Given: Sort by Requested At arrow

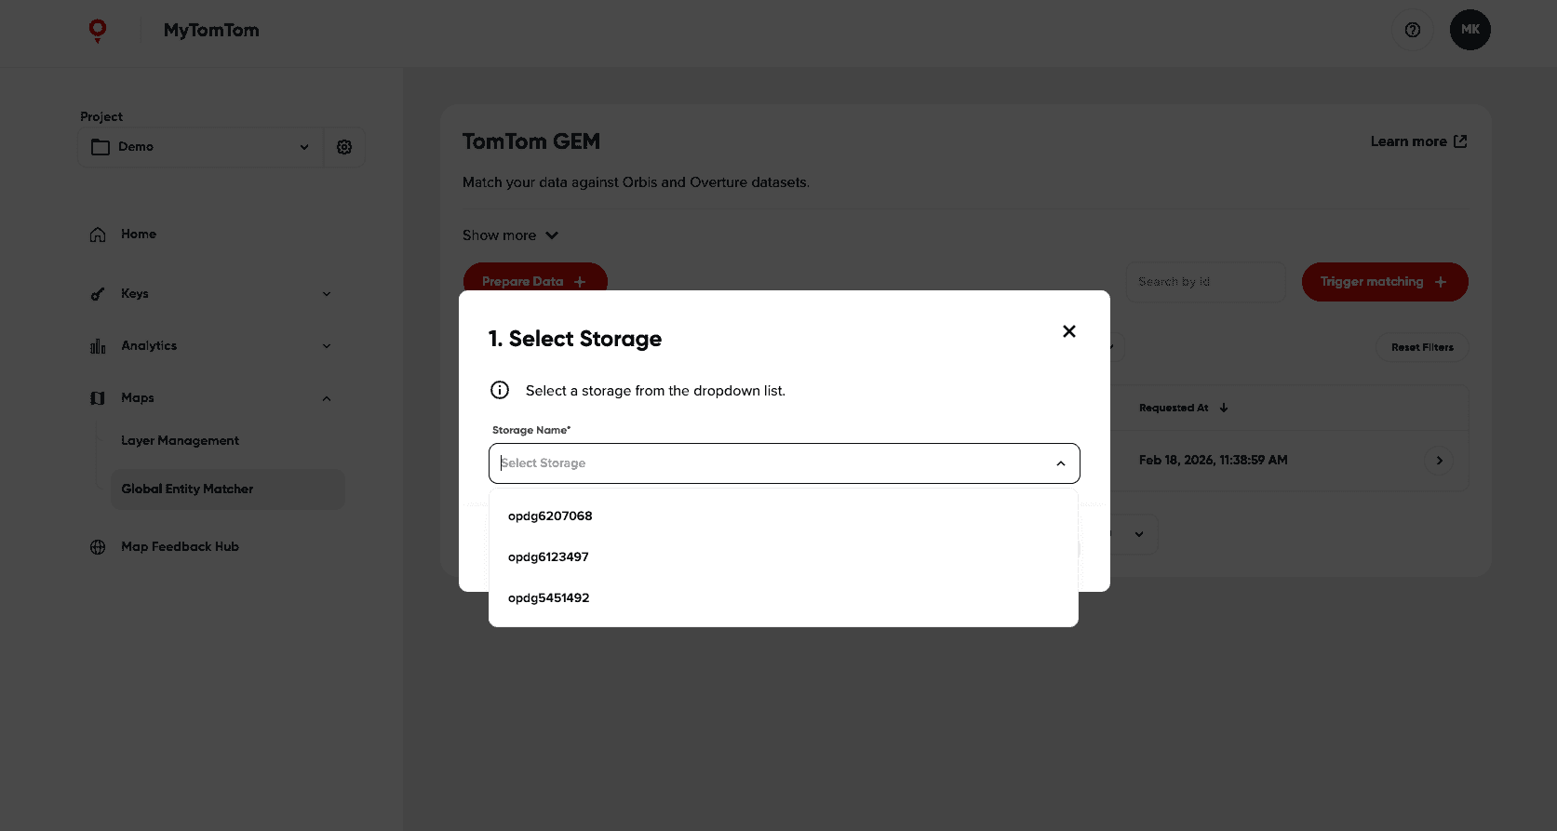Looking at the screenshot, I should [x=1223, y=408].
